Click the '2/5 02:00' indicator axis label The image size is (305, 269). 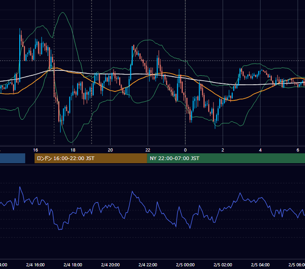[x=223, y=265]
